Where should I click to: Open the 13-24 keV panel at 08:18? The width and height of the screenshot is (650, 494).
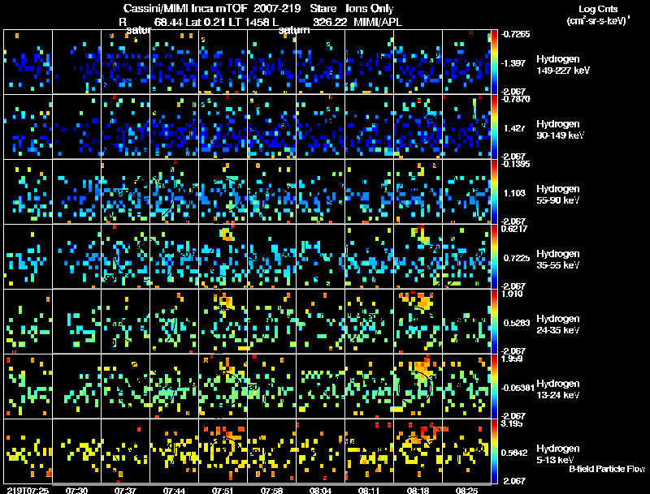(x=418, y=386)
